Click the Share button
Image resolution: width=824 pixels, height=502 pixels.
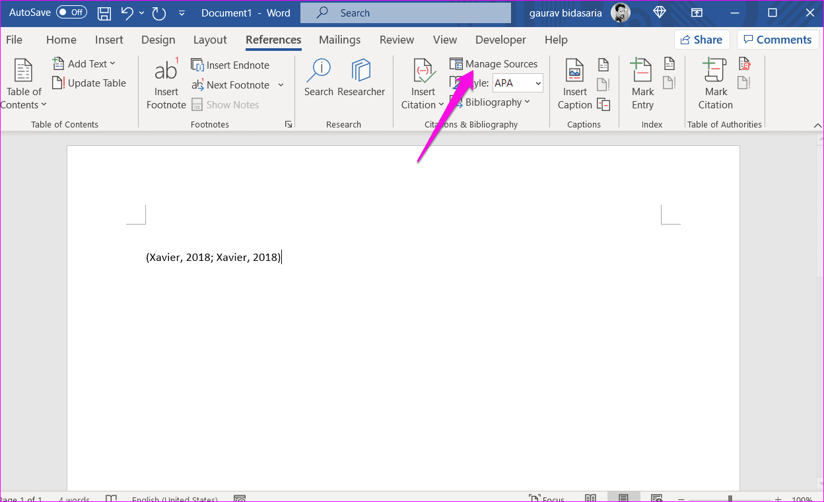click(x=702, y=40)
